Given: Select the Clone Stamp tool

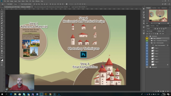Looking at the screenshot, I should [x=2, y=28].
